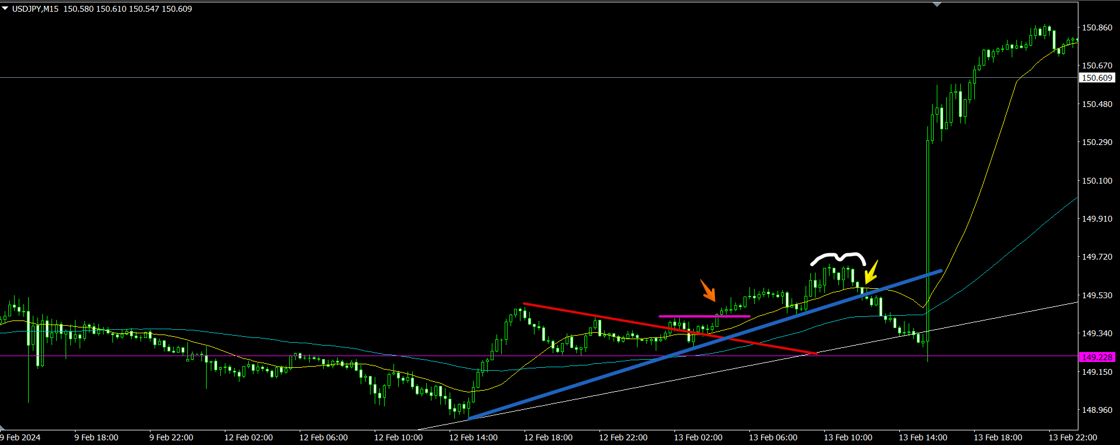Viewport: 1120px width, 445px height.
Task: Select the magenta price label 149.228
Action: [1097, 357]
